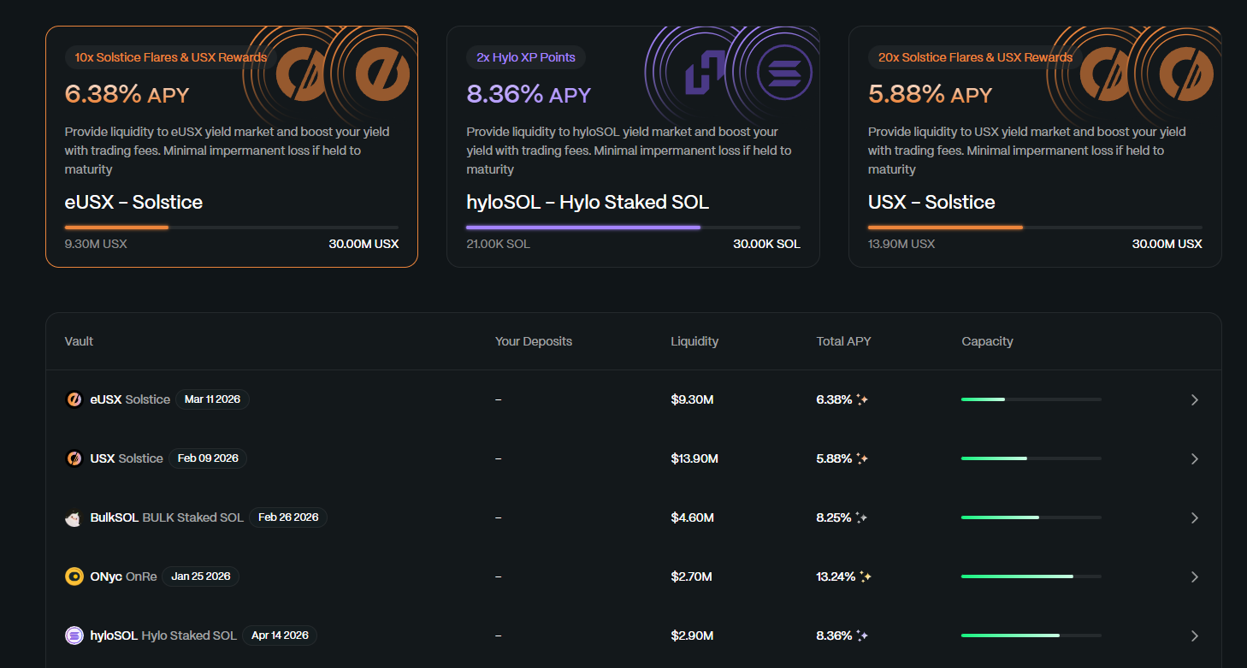Click the USX Solstice token icon
Screen dimensions: 1247x668
pyautogui.click(x=74, y=458)
